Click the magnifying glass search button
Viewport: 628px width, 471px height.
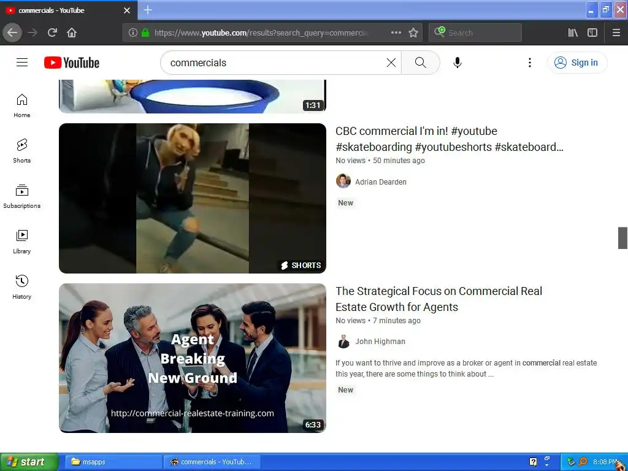(x=420, y=63)
